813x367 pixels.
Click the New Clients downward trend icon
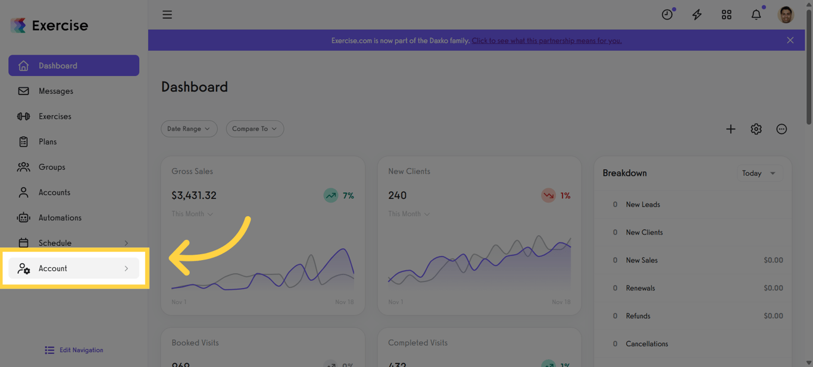tap(548, 195)
